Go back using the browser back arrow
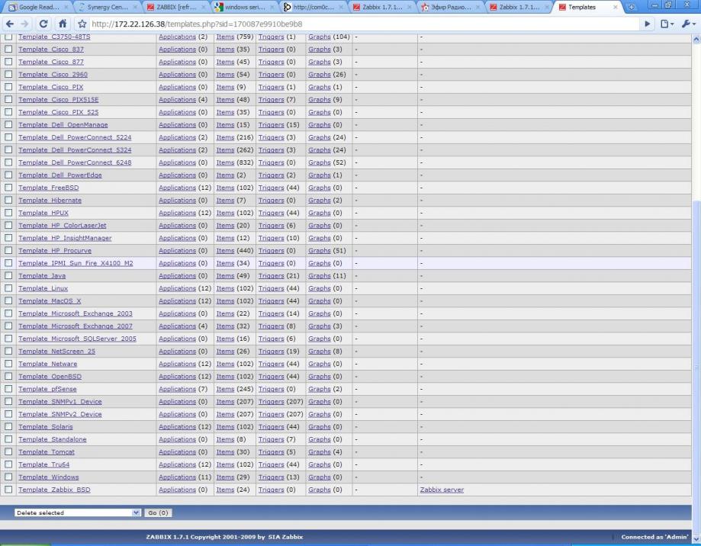 click(x=10, y=24)
